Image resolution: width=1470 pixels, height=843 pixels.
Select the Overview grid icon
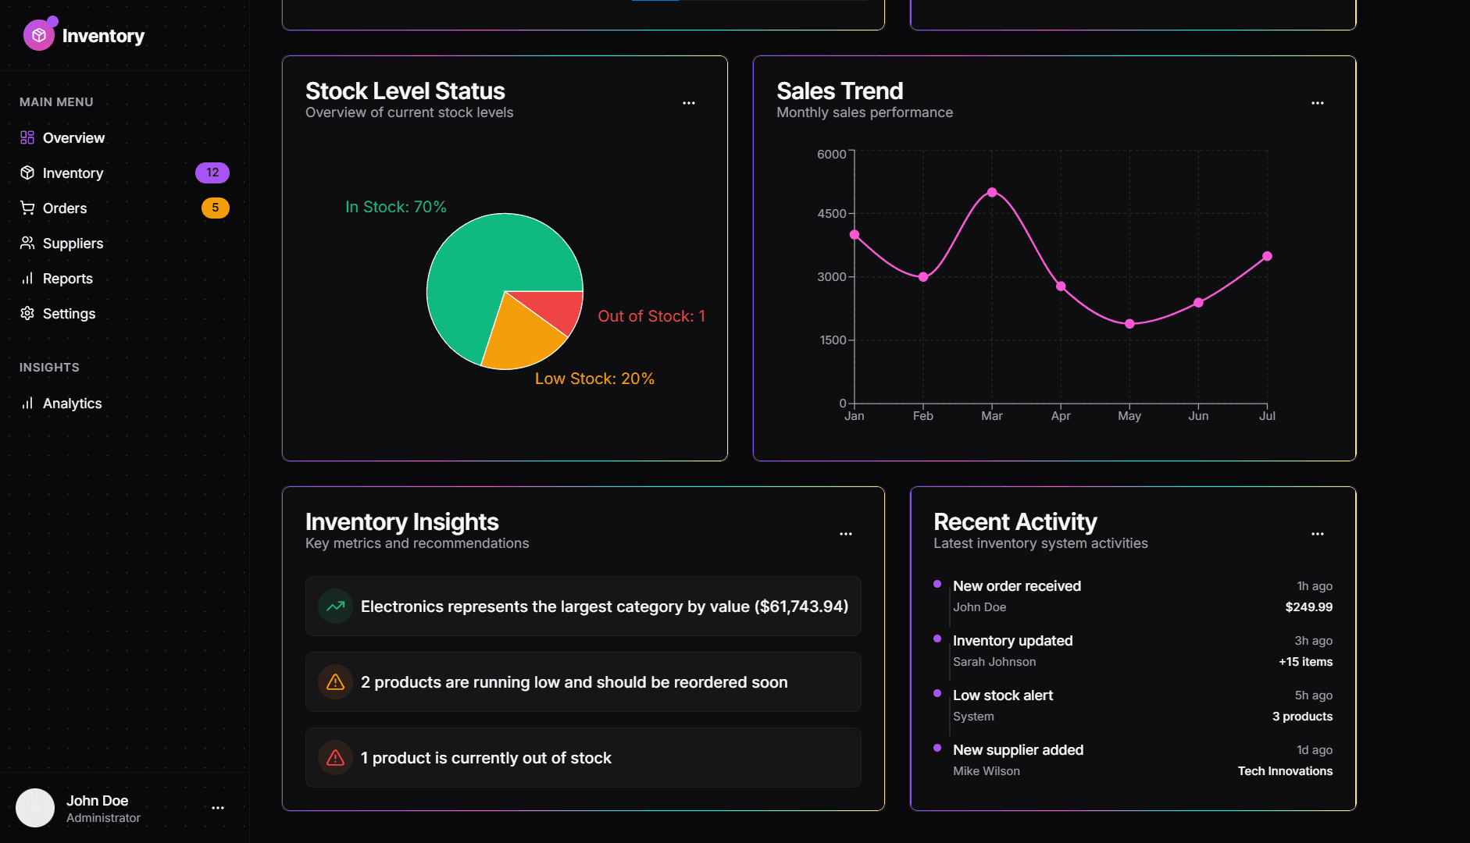27,137
